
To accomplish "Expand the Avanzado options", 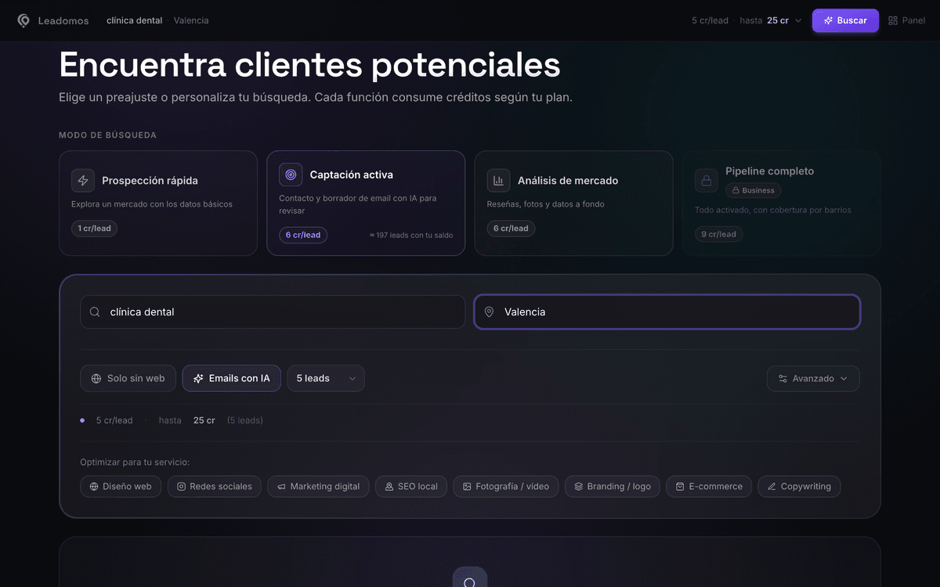I will (x=813, y=378).
